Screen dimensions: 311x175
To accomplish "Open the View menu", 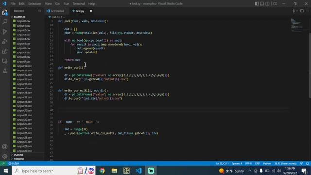I will [x=48, y=4].
